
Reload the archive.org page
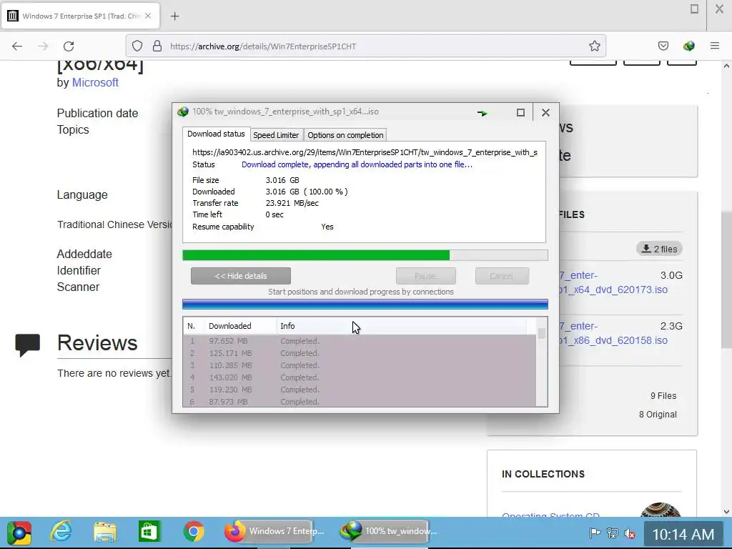69,46
